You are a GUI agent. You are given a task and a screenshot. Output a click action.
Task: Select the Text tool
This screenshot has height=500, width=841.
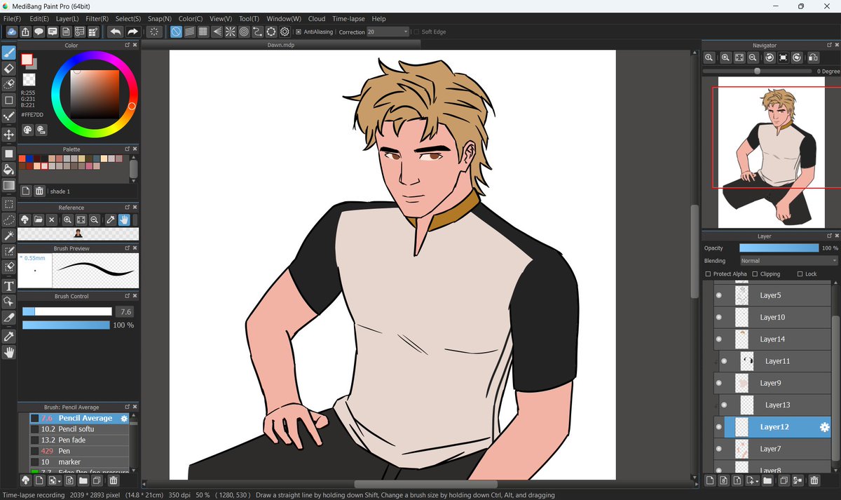[8, 285]
